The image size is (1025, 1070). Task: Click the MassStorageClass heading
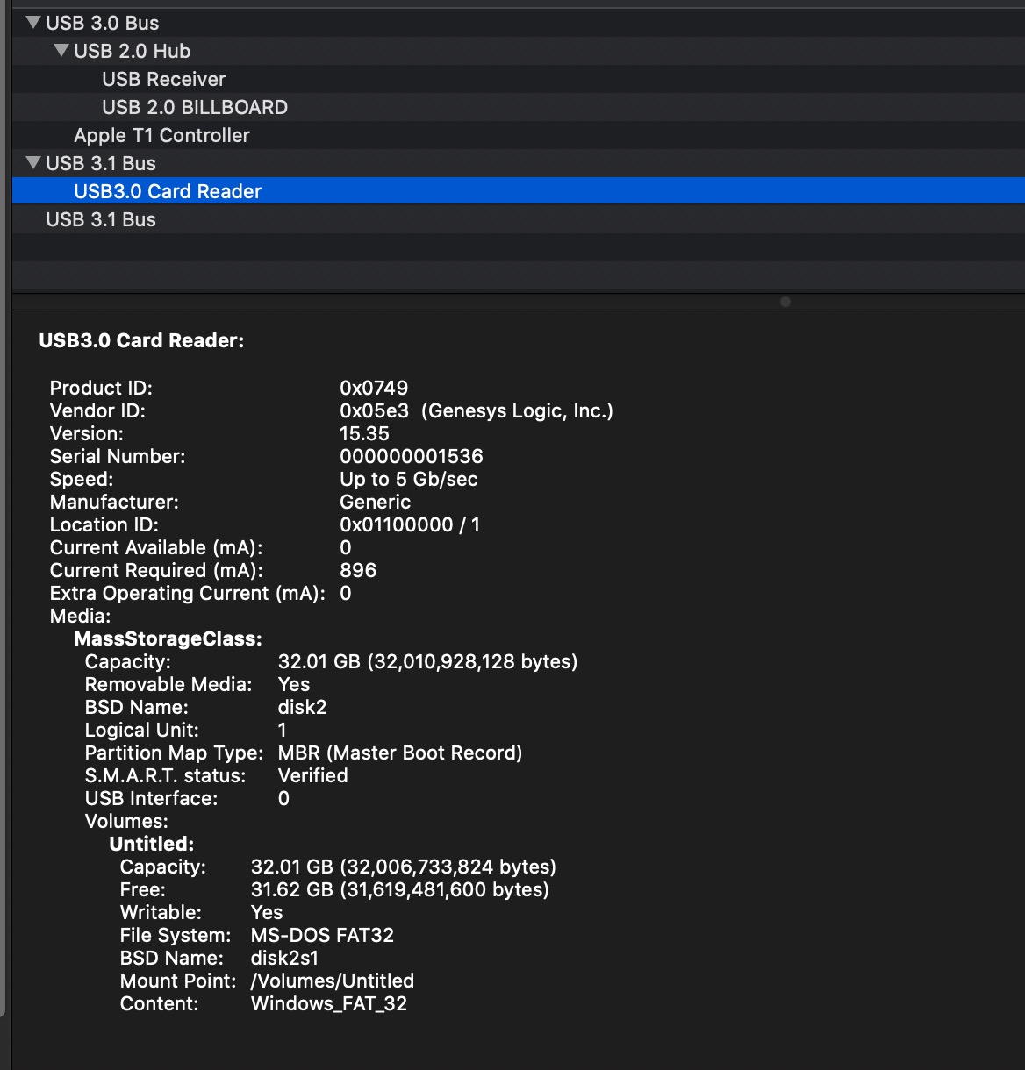(168, 638)
